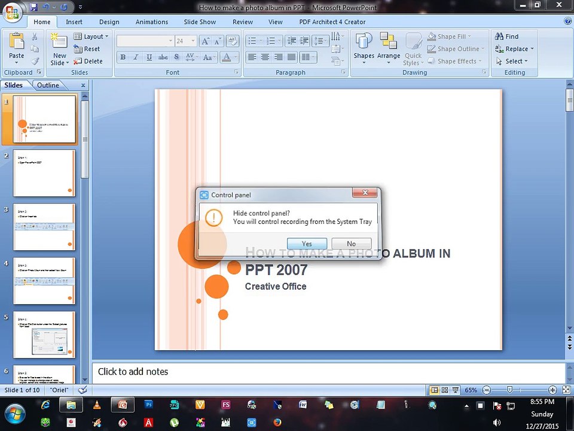
Task: Reset the slide layout
Action: click(x=87, y=48)
